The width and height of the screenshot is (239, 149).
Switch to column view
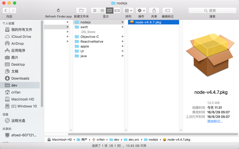click(x=110, y=10)
